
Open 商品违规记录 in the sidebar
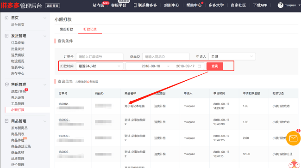pos(21,146)
